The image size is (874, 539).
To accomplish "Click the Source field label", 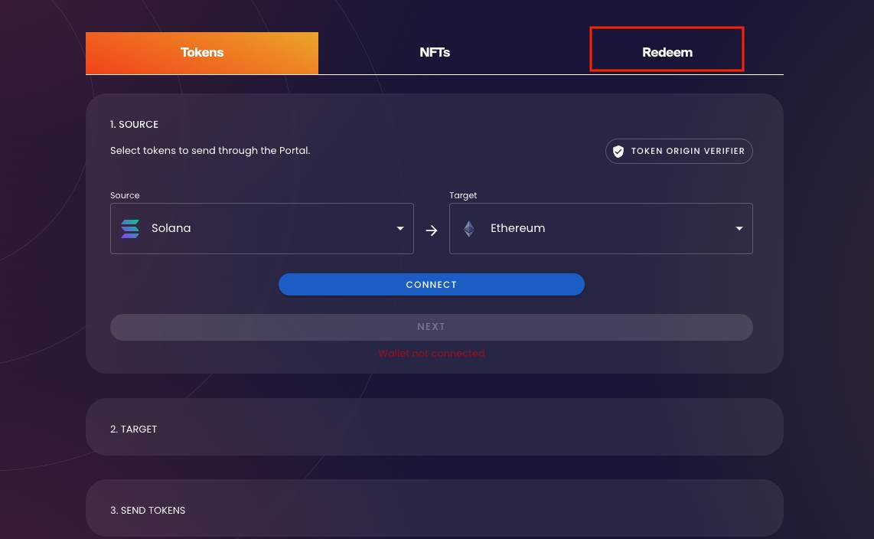I will click(x=125, y=195).
